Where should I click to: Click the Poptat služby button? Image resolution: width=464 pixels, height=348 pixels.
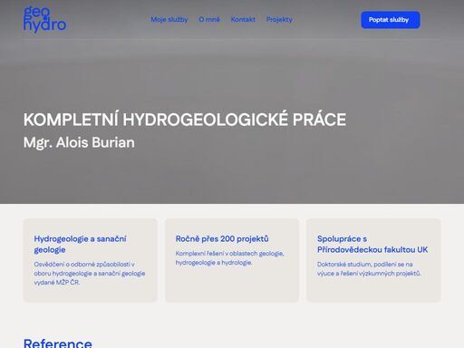(x=391, y=20)
